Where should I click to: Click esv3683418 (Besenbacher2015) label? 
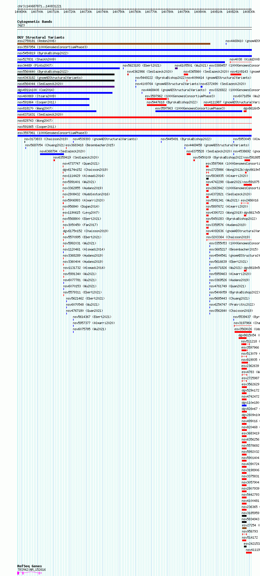coord(90,145)
